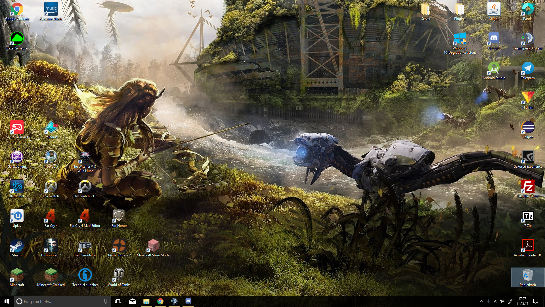The width and height of the screenshot is (545, 307).
Task: Select The Witcher 3 Wild Hunt icon
Action: coord(85,161)
